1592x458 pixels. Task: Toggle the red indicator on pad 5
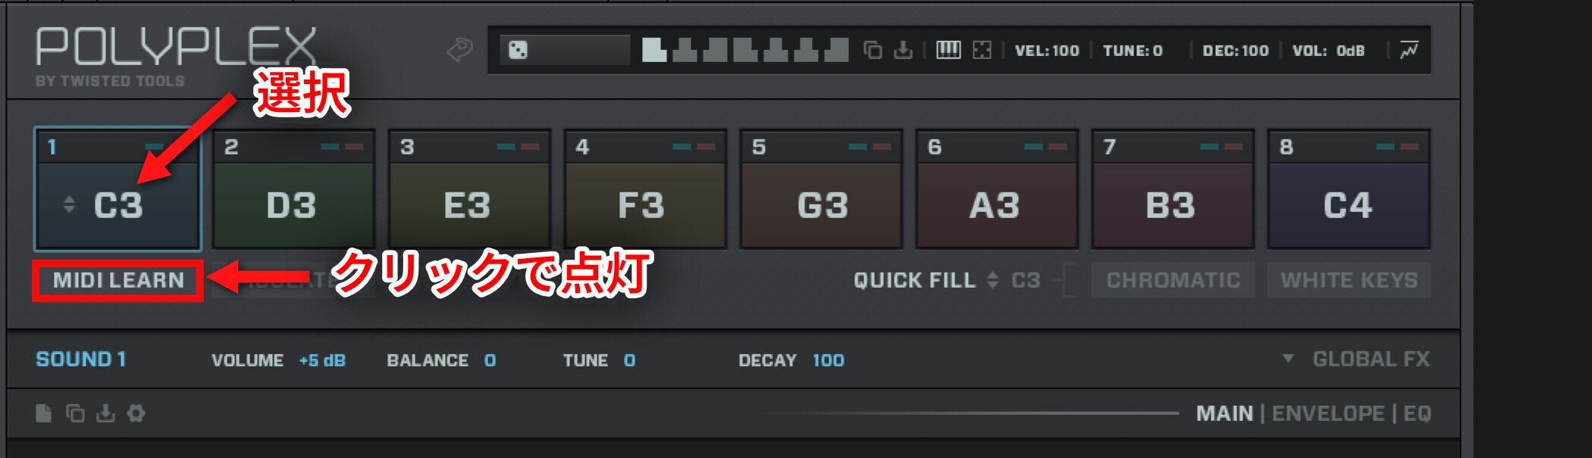coord(882,147)
